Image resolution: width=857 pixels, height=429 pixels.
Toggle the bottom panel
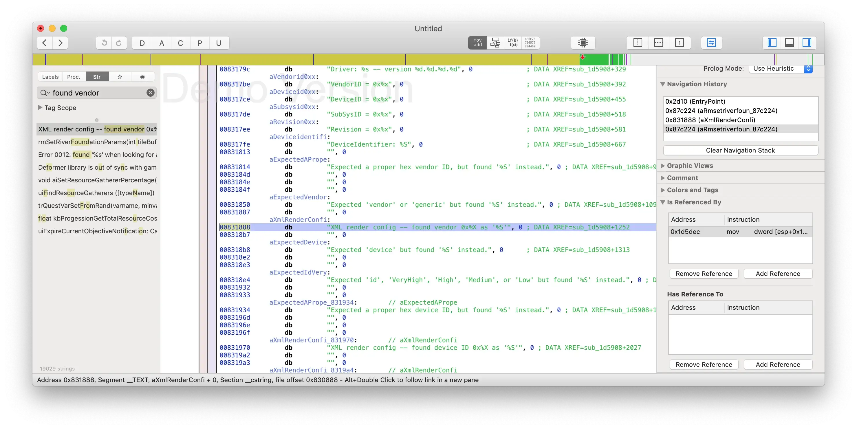click(x=790, y=43)
